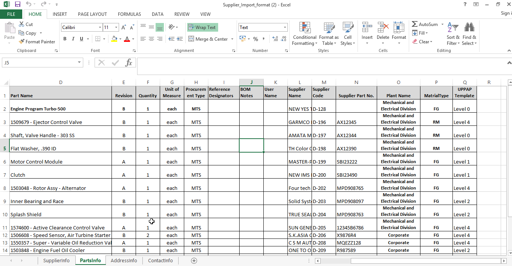Decrease the font size with the small A
Image resolution: width=512 pixels, height=266 pixels.
[x=132, y=28]
